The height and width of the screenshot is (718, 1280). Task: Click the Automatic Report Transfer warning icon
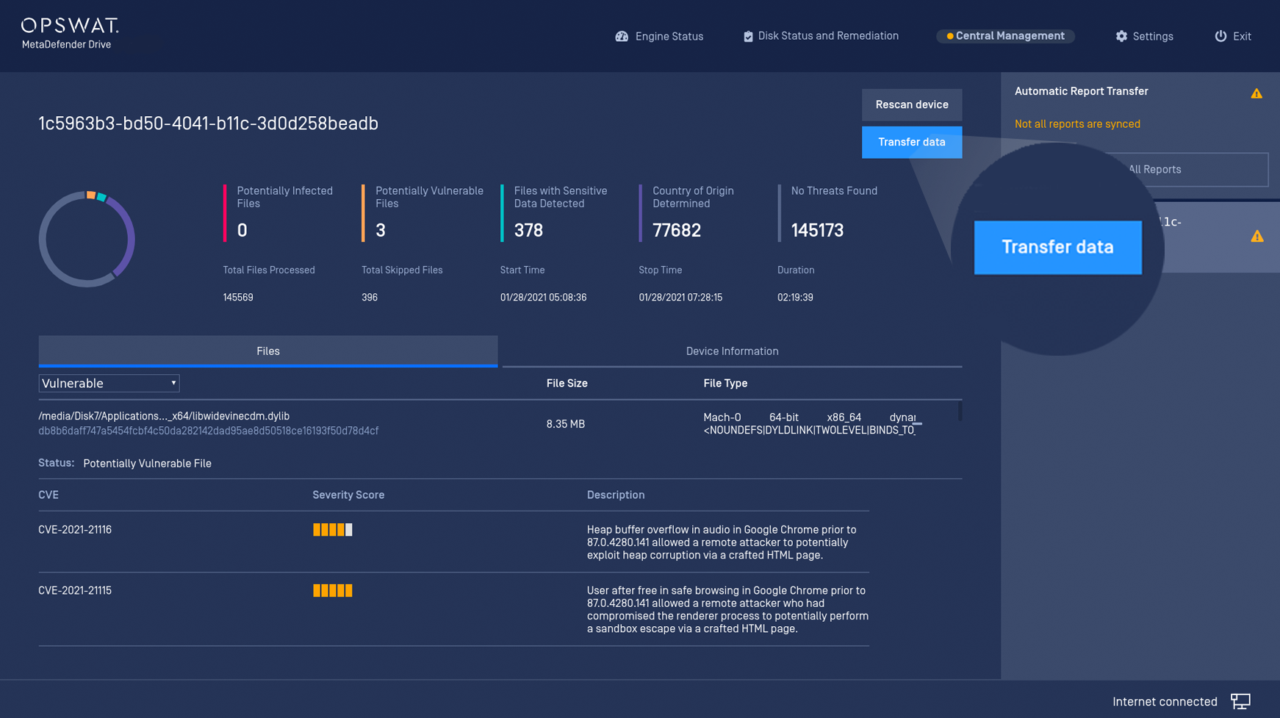pyautogui.click(x=1256, y=93)
